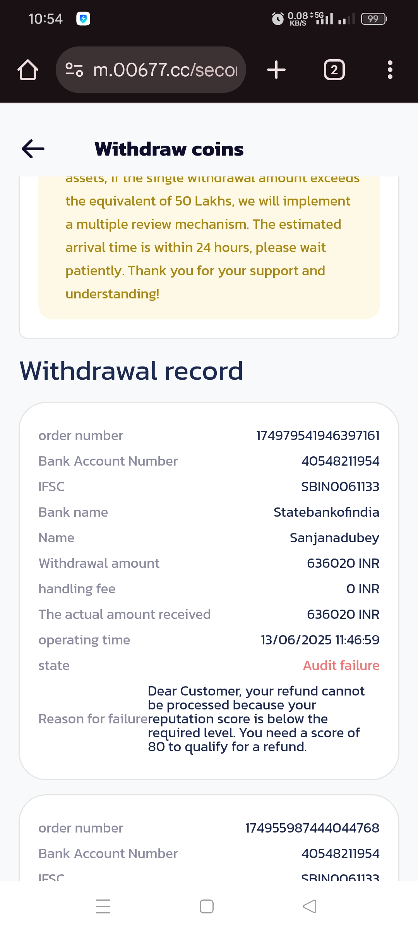418x932 pixels.
Task: Tap the Withdraw coins page title
Action: [169, 149]
